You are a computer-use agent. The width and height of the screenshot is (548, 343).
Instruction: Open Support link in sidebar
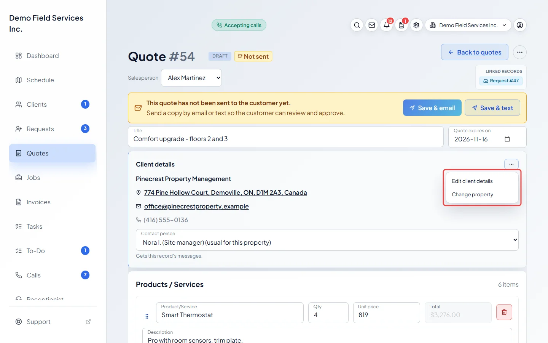click(x=53, y=322)
